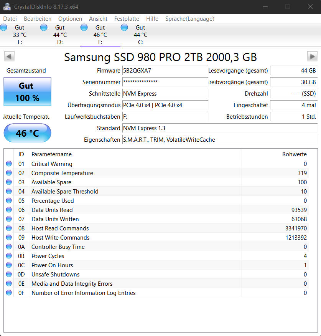Click status orb of Available Spare row
The image size is (321, 336).
(x=9, y=182)
